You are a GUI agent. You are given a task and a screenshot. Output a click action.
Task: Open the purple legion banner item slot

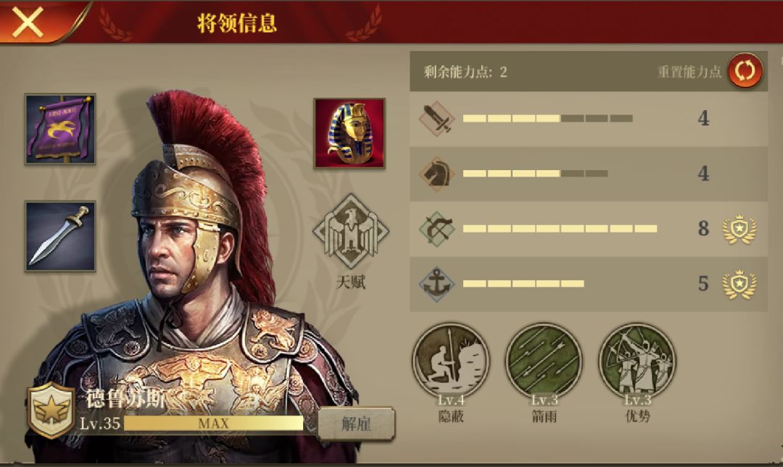60,129
